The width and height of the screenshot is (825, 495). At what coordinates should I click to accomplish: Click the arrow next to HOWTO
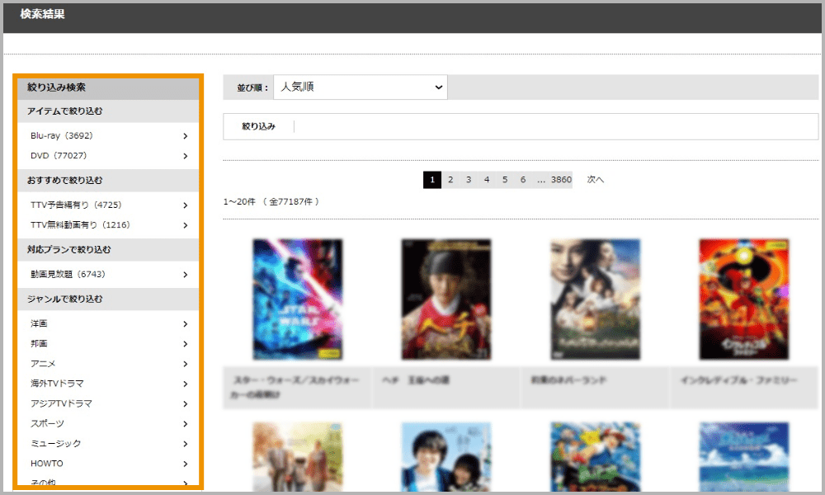coord(185,464)
